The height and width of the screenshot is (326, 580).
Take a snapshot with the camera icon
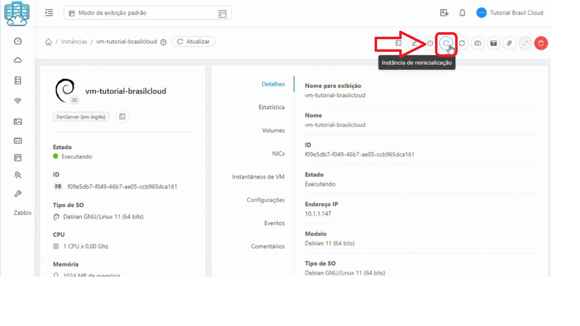tap(477, 43)
